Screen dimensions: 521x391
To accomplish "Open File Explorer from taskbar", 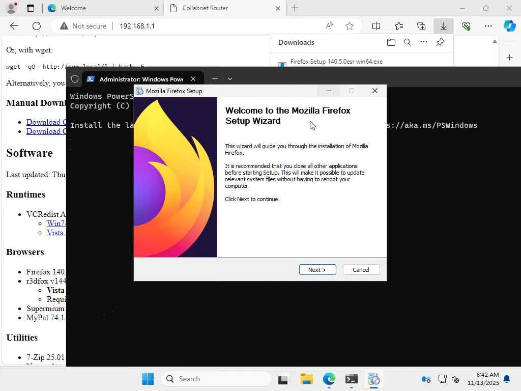I will point(306,379).
